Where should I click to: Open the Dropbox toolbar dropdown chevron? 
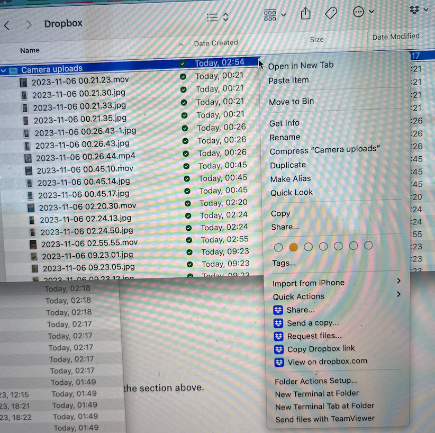426,10
